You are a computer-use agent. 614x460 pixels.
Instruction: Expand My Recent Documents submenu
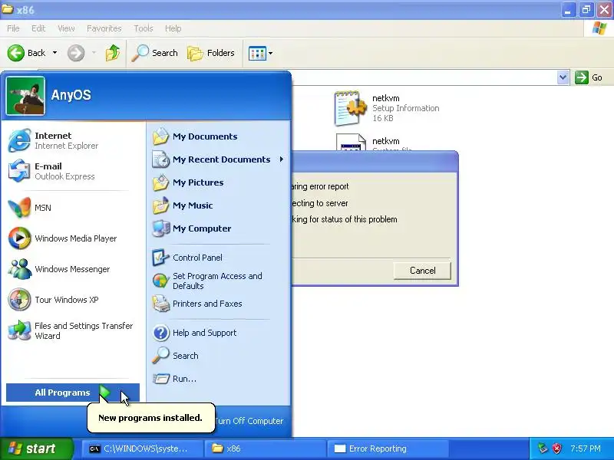point(218,159)
